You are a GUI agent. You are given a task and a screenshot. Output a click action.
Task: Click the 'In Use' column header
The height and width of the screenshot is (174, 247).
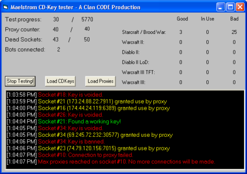click(x=207, y=19)
